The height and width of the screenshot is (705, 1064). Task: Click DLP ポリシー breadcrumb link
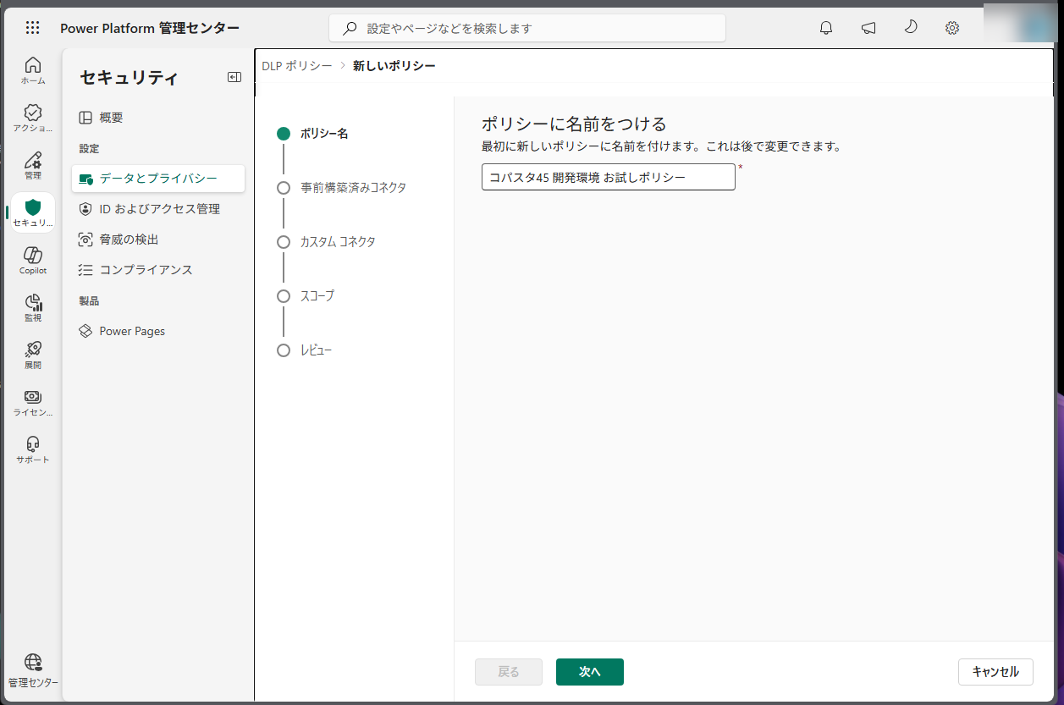pos(297,65)
